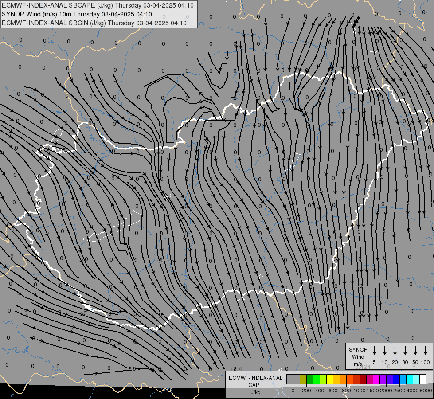
Task: Click the wind legend arrow above 50
Action: (x=415, y=351)
